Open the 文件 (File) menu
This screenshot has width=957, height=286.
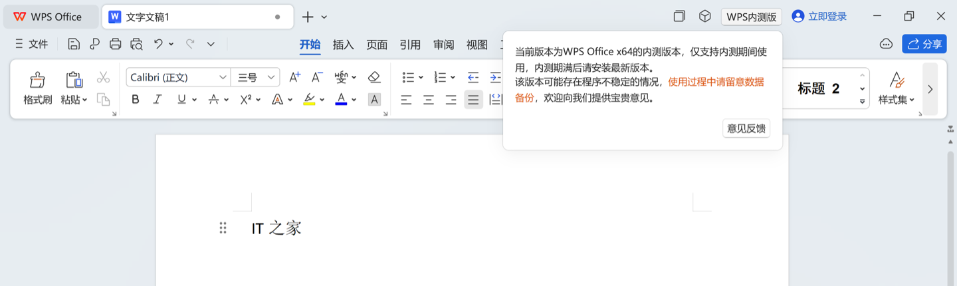tap(31, 44)
